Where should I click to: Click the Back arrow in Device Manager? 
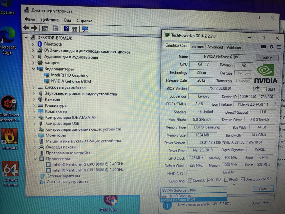[x=26, y=28]
